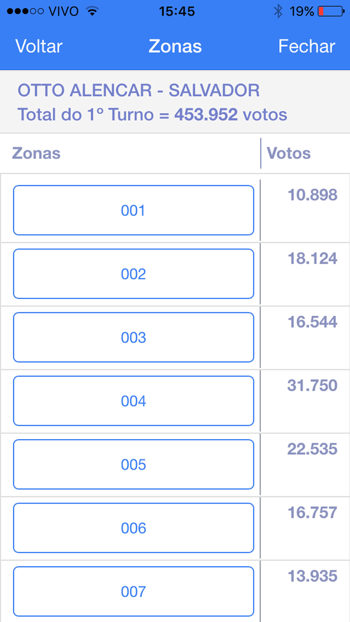Tap the 31.750 vote count
350x622 pixels.
point(312,386)
